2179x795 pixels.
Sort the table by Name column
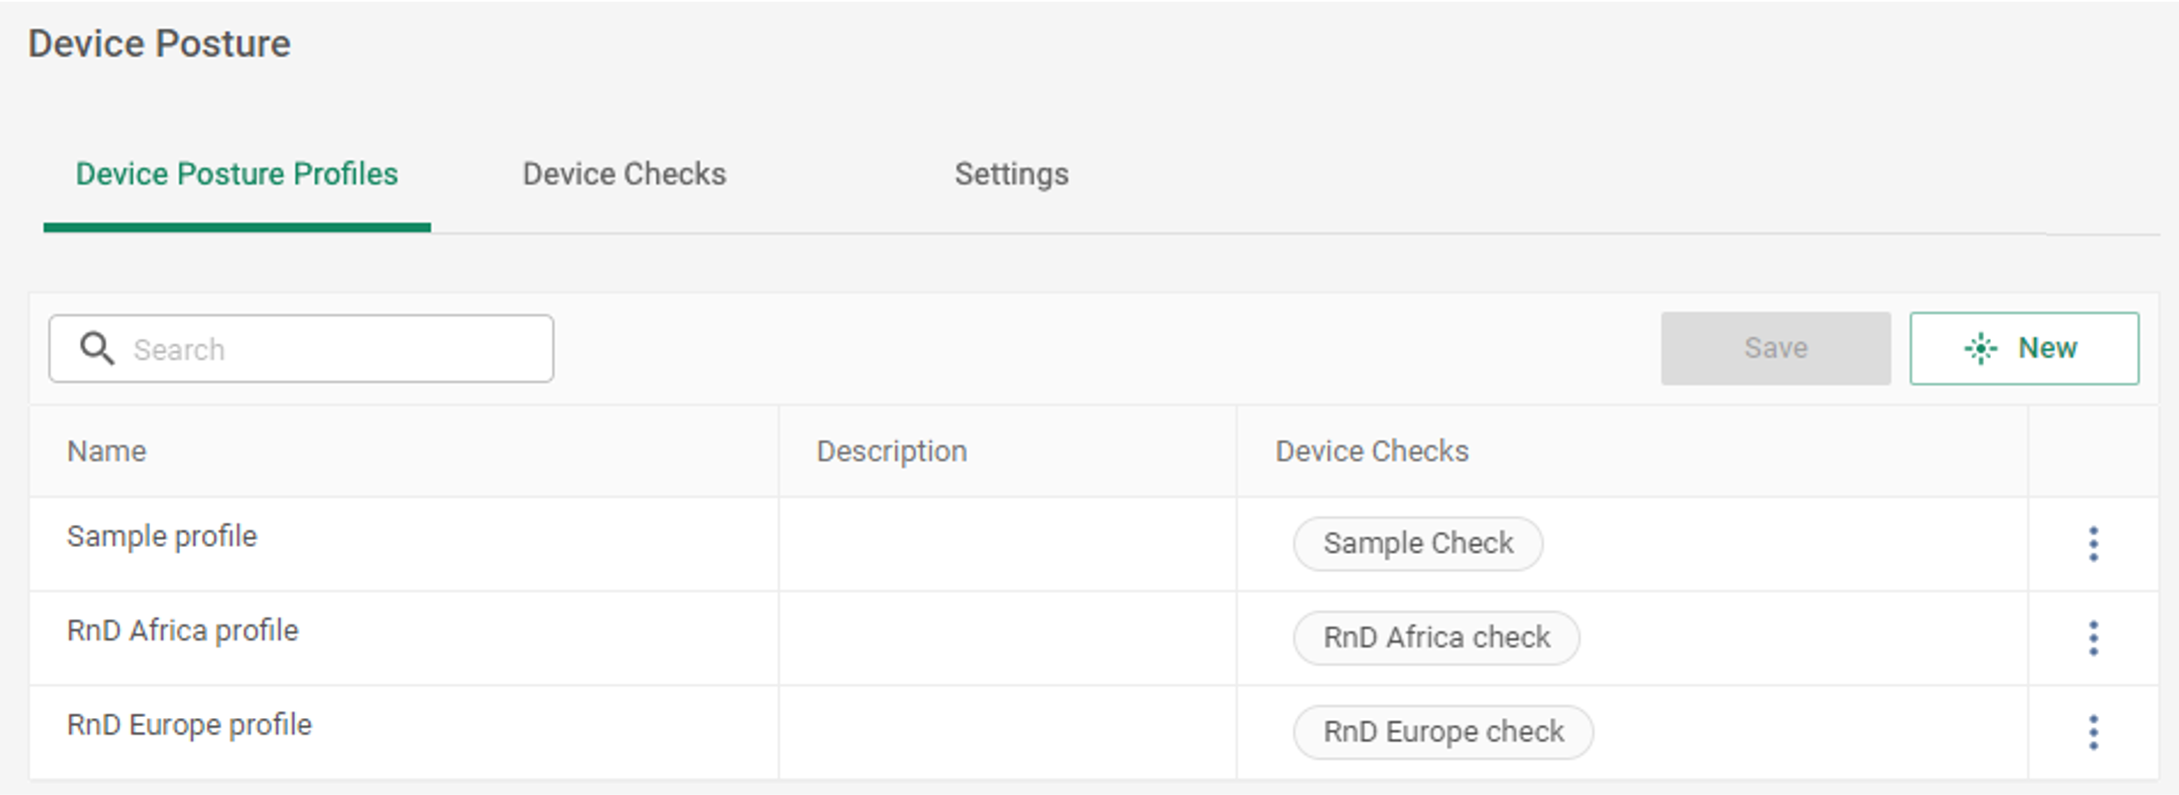(x=106, y=450)
